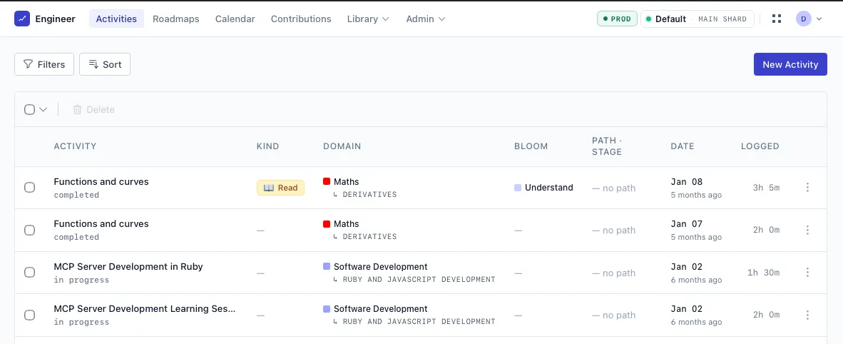The width and height of the screenshot is (843, 344).
Task: Open row menu for 1h 30m activity
Action: pos(807,273)
